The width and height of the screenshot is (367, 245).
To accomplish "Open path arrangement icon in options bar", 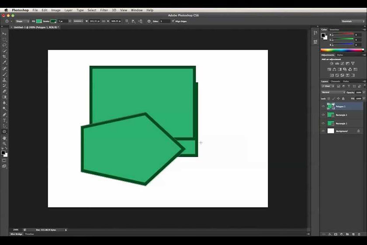I will tap(140, 21).
